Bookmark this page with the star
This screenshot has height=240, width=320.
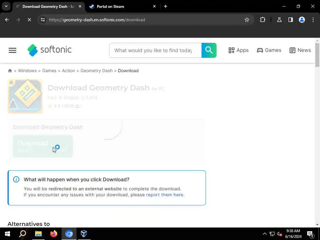[x=247, y=20]
